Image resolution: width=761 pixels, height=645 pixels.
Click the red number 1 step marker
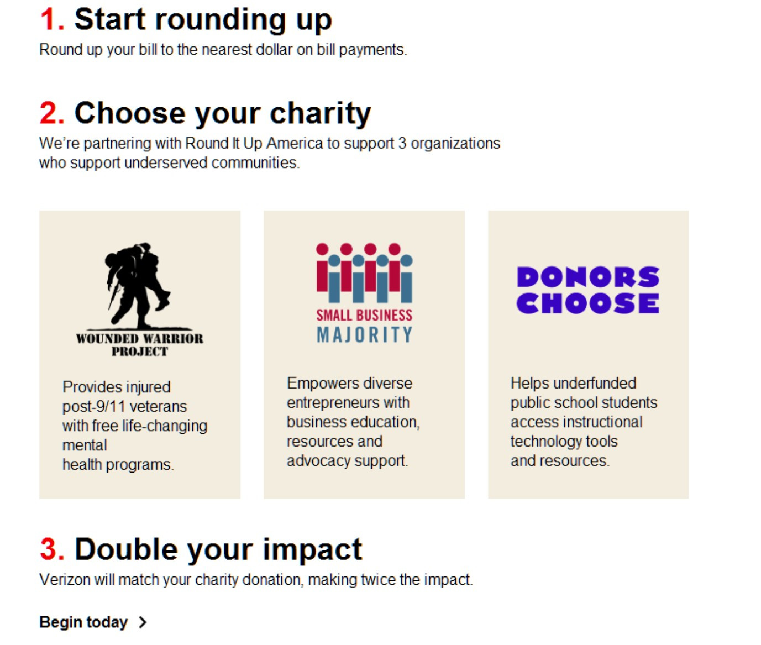point(52,19)
